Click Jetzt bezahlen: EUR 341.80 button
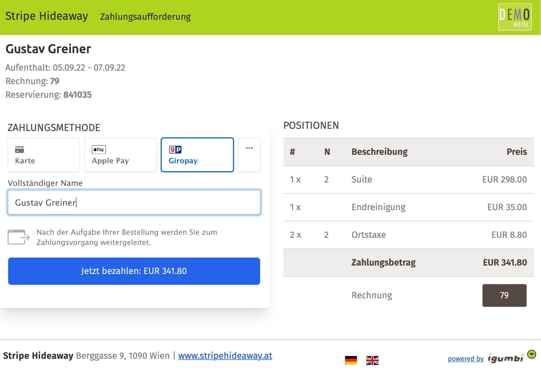Viewport: 541px width, 376px height. tap(134, 271)
